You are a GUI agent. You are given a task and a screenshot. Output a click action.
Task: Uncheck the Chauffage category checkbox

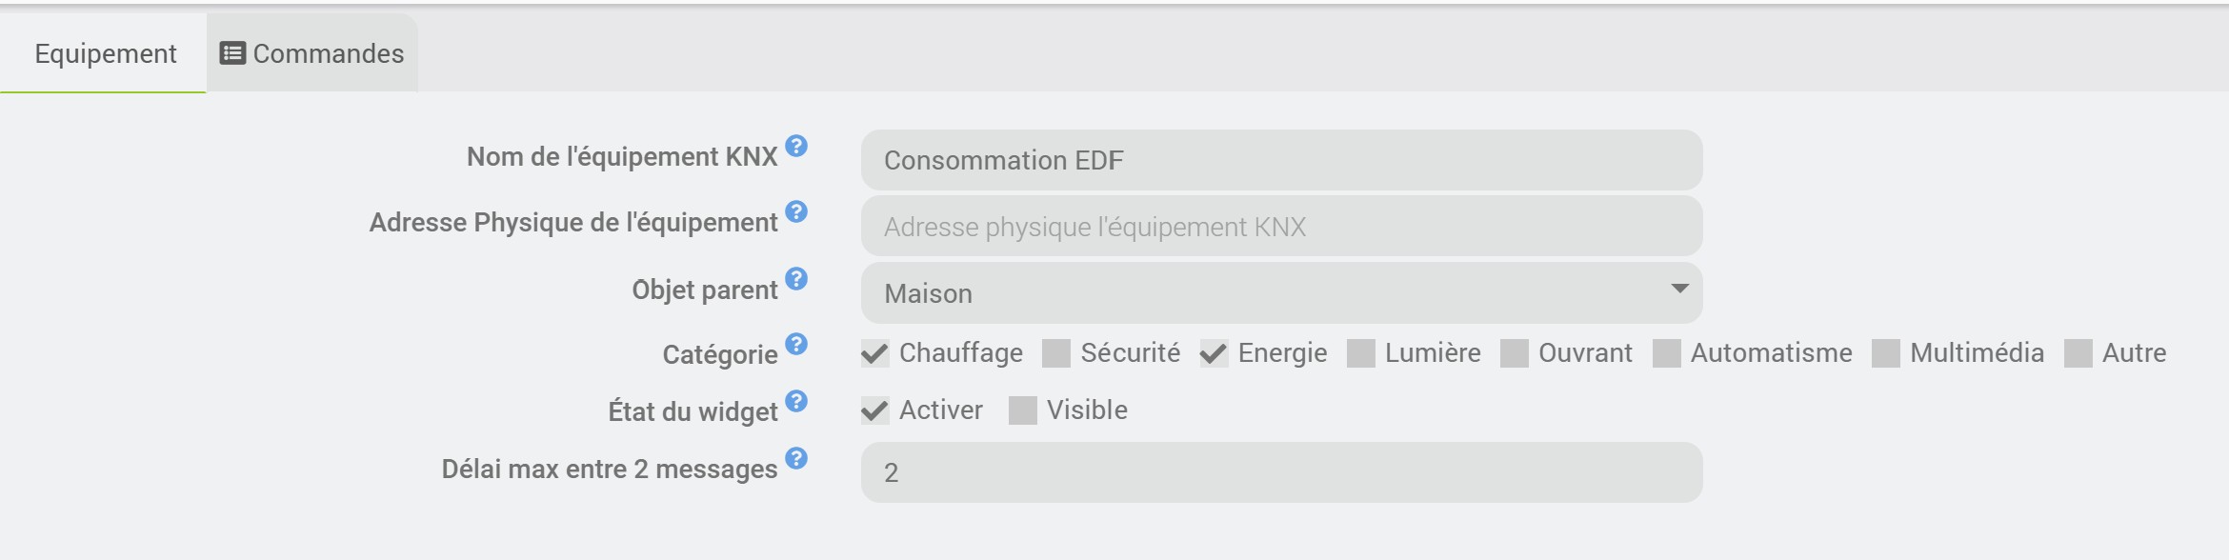click(x=874, y=354)
